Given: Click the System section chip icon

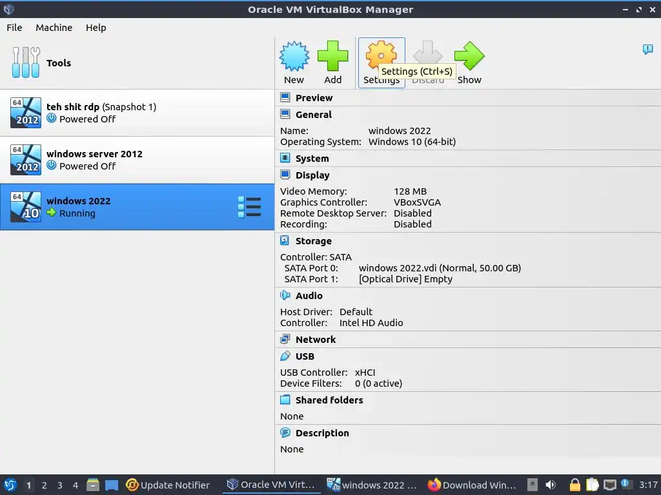Looking at the screenshot, I should [x=285, y=159].
